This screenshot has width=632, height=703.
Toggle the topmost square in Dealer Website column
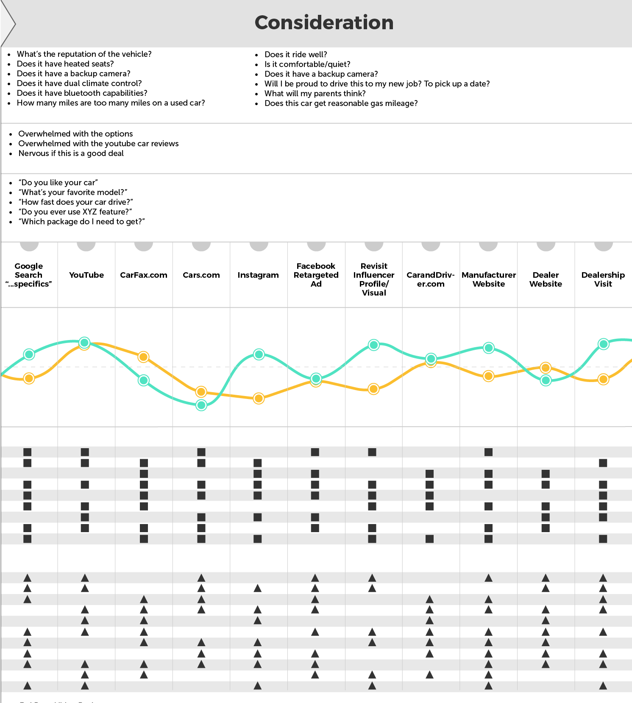coord(546,474)
